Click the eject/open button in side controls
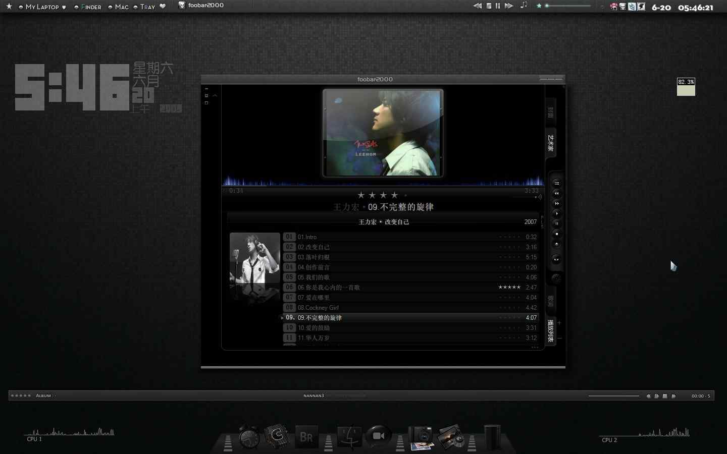727x454 pixels. [x=557, y=244]
